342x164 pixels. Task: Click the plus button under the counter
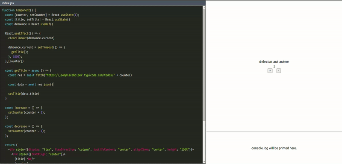point(270,71)
